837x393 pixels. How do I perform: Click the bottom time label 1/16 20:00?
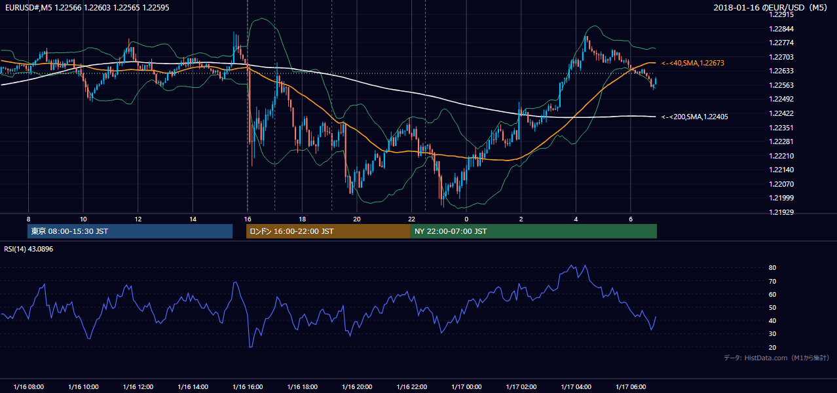click(x=357, y=387)
